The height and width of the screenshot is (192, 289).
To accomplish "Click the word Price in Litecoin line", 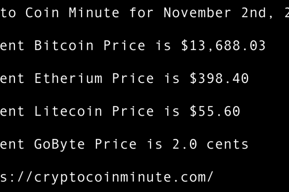I will click(x=133, y=111).
